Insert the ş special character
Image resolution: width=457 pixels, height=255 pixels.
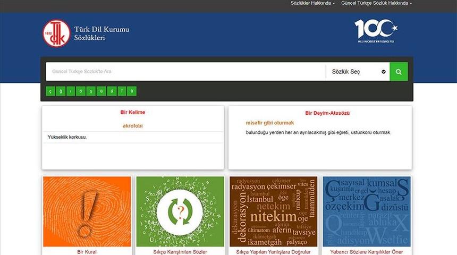coord(91,91)
